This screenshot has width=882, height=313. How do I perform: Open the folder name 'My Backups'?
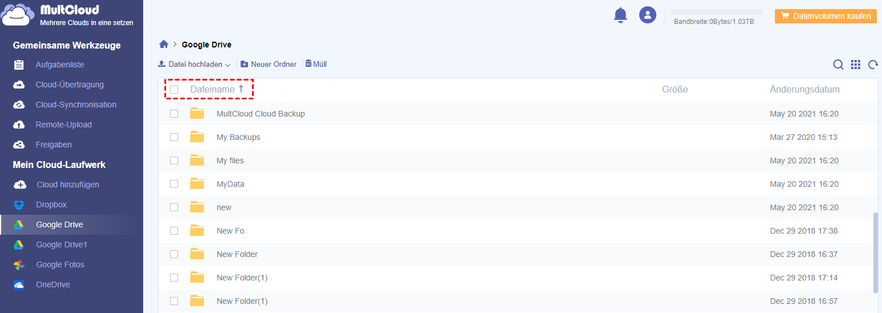[238, 137]
